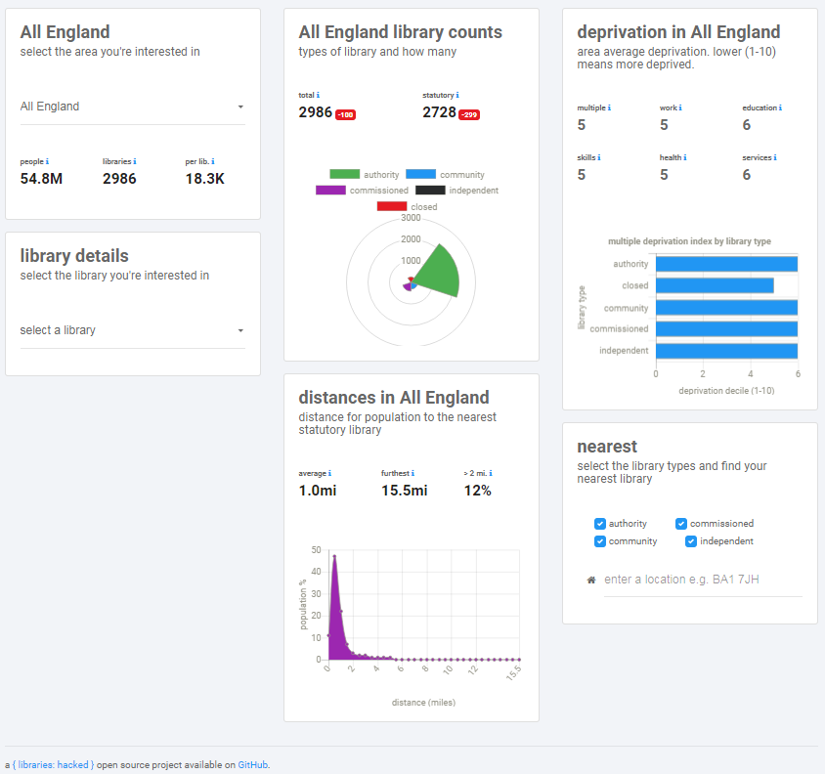Open the All England area selector

[x=132, y=107]
